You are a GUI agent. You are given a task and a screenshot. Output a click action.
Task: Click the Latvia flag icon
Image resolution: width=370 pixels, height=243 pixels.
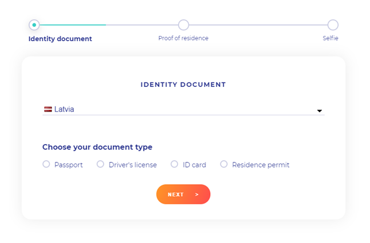tap(48, 109)
